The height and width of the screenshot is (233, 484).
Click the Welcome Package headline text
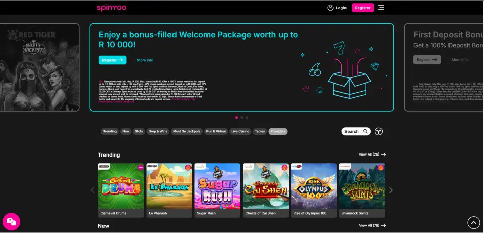pos(198,40)
